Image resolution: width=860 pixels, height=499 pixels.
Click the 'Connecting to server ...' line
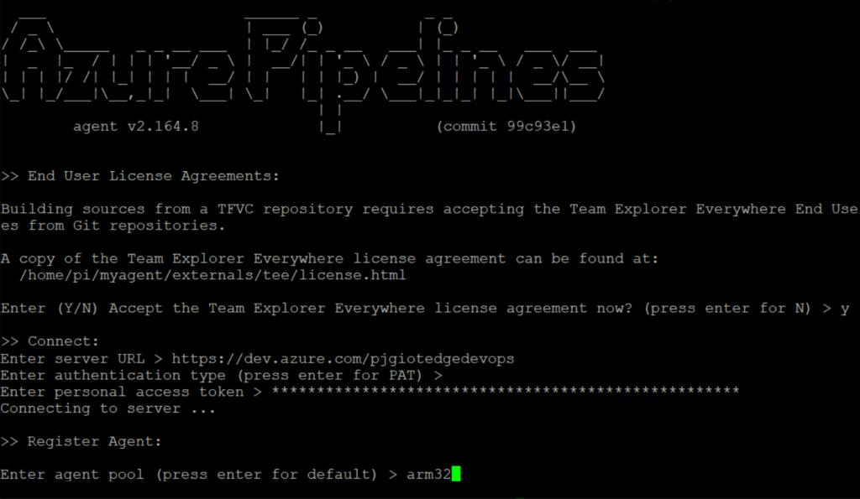click(108, 408)
